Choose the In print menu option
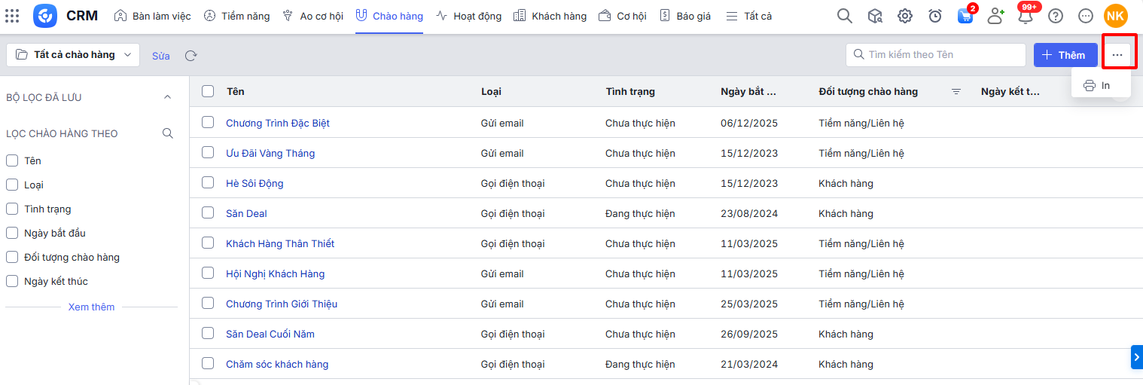Screen dimensions: 1143x385 coord(1099,86)
